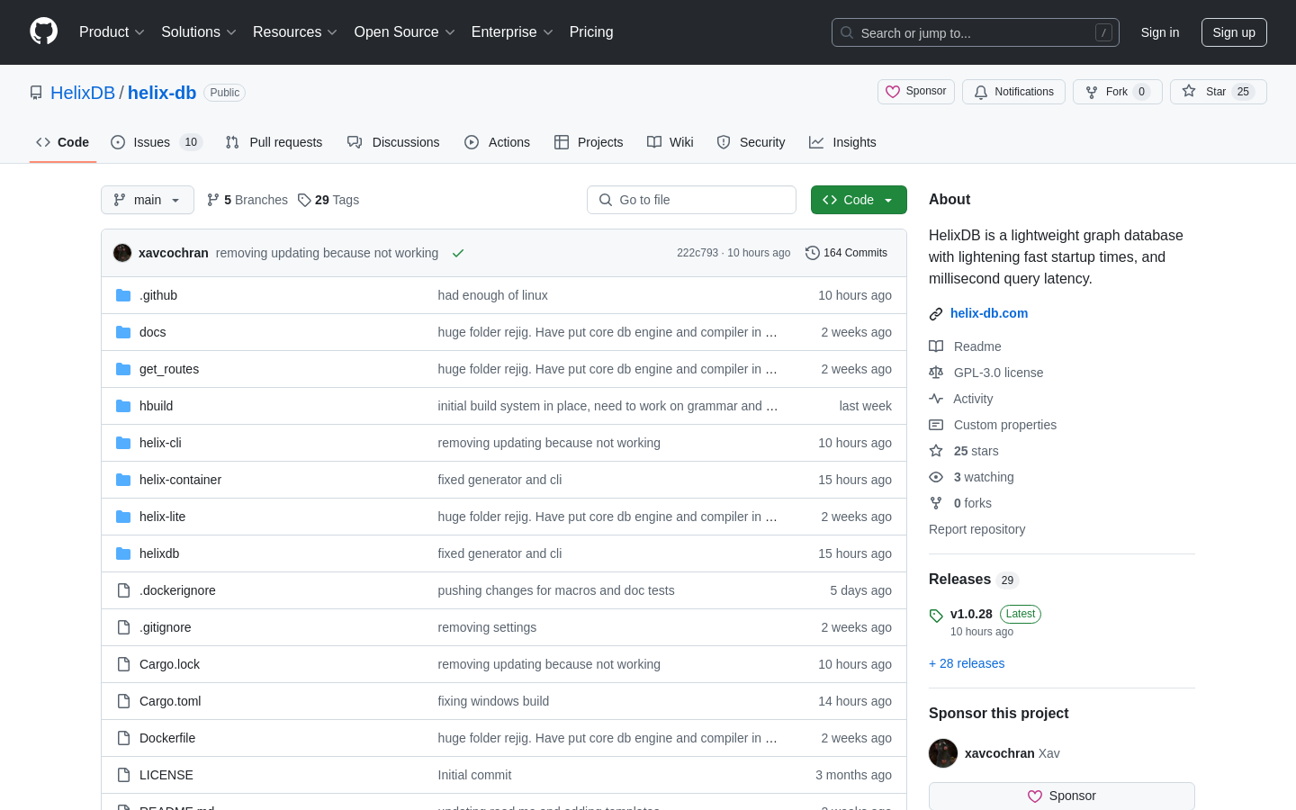Click the LICENSE file icon
The height and width of the screenshot is (810, 1296).
point(123,775)
